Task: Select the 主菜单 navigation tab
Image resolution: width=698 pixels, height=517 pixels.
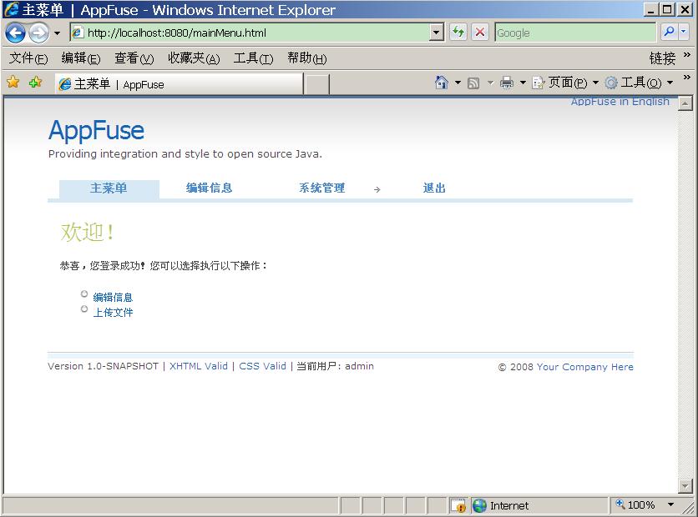Action: click(109, 188)
